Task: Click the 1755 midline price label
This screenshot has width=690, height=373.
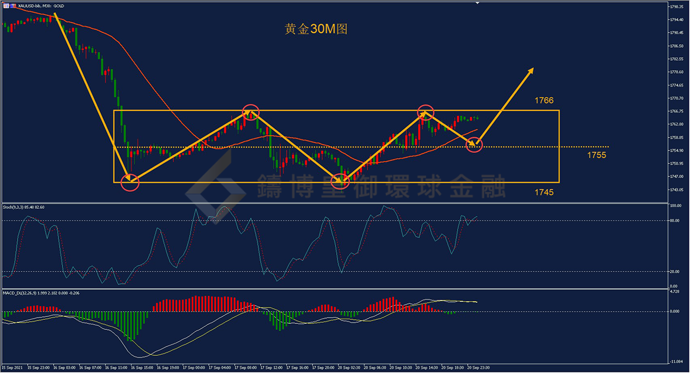Action: tap(596, 155)
